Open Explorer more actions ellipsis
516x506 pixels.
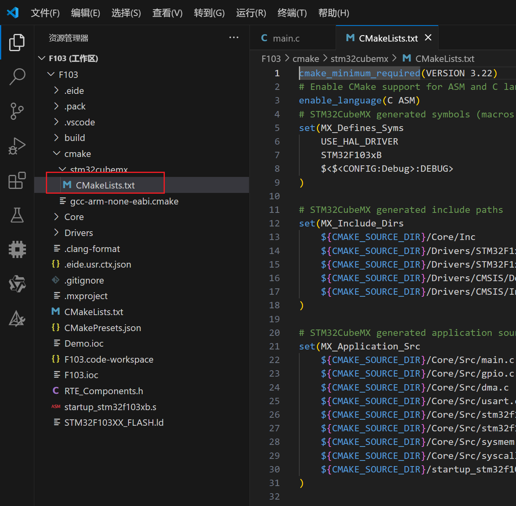click(x=234, y=38)
